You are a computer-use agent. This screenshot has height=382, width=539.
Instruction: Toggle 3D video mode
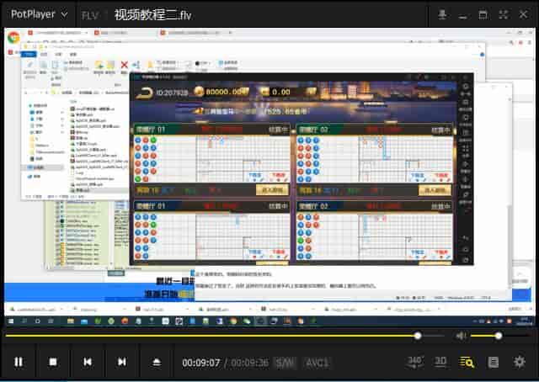[440, 362]
